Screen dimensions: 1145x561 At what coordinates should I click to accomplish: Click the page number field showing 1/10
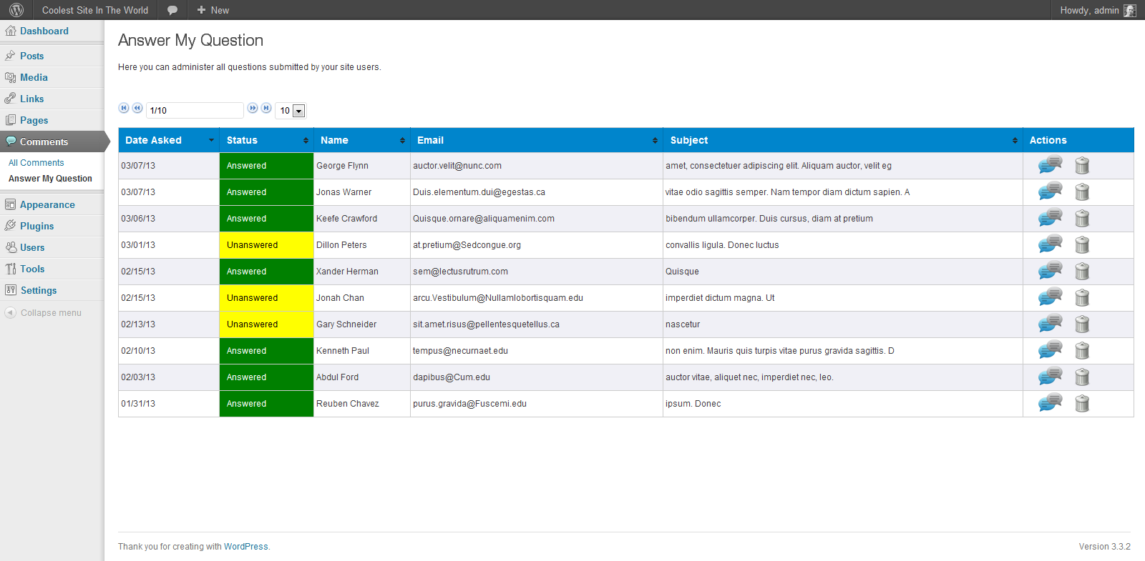pyautogui.click(x=195, y=110)
